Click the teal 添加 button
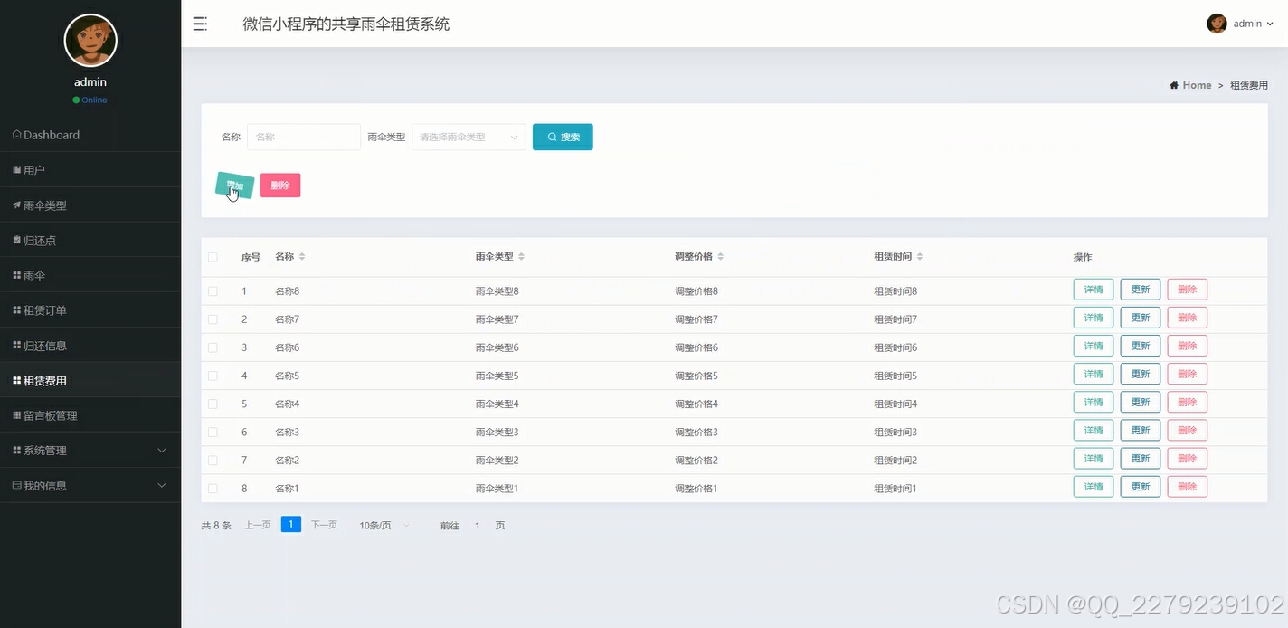Viewport: 1288px width, 628px height. (x=233, y=185)
